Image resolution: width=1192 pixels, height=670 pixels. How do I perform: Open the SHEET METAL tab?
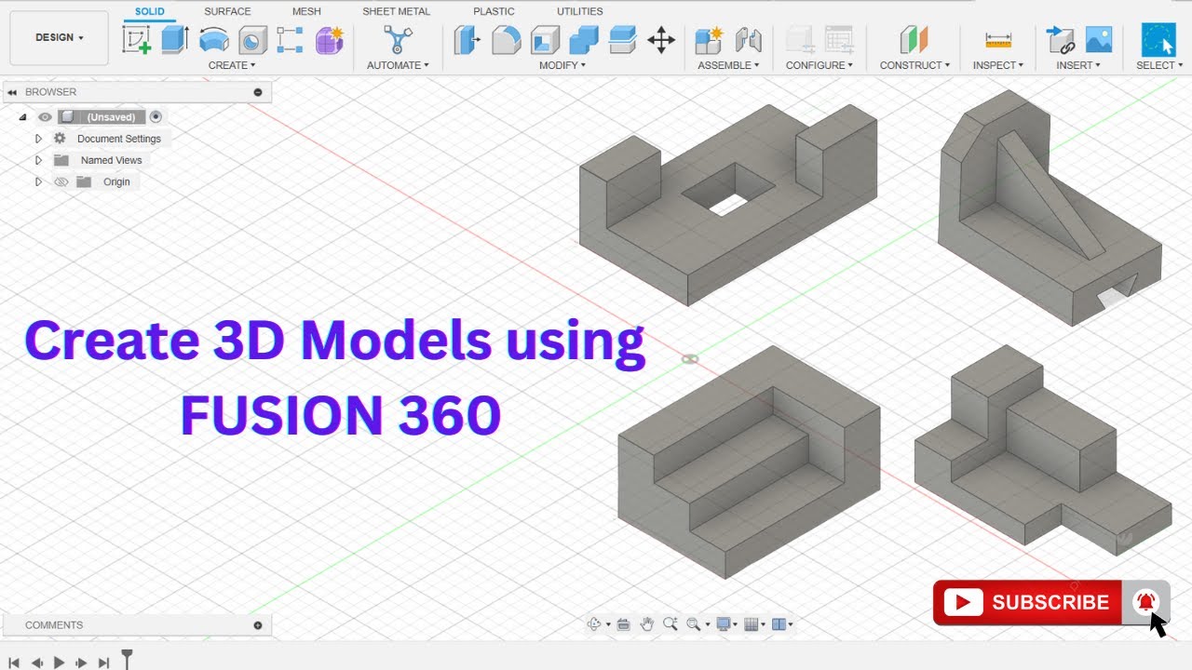[397, 11]
